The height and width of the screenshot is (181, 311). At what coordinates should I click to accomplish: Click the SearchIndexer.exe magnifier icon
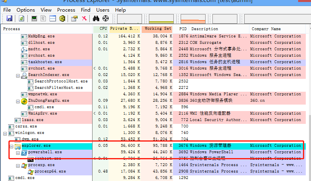24,75
